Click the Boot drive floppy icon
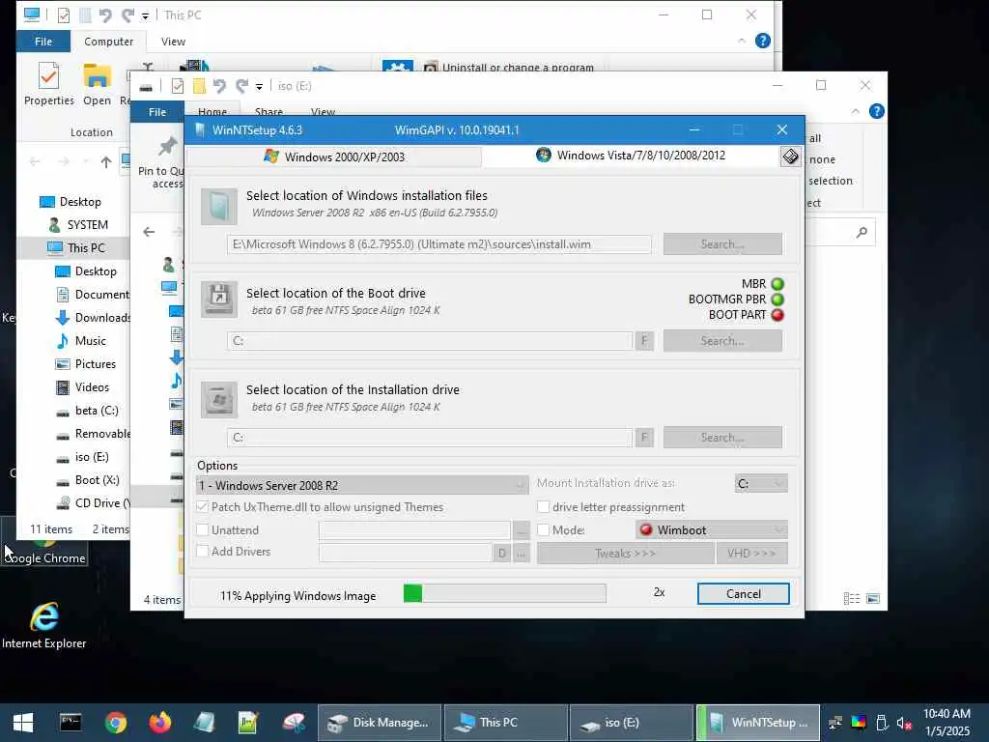 pos(219,300)
